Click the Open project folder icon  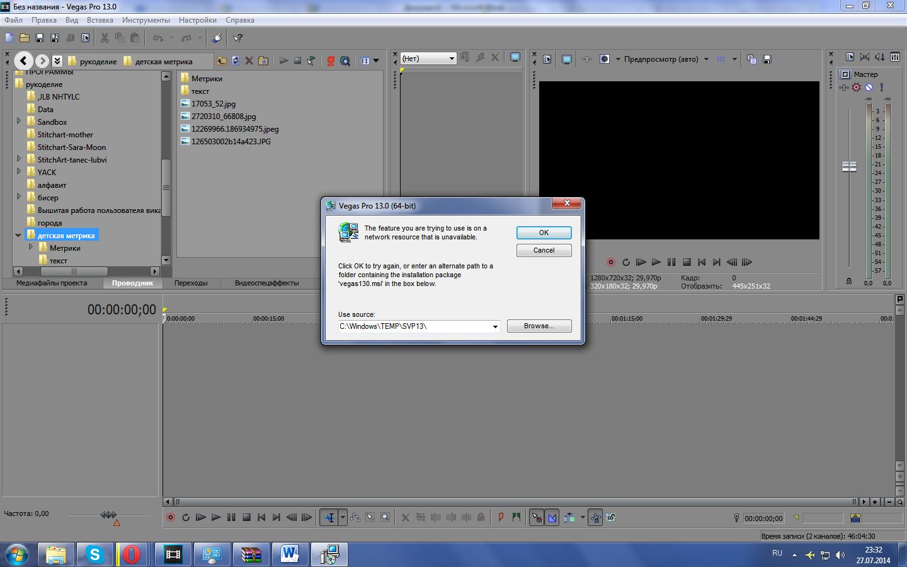25,38
